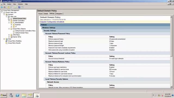The image size is (174, 98).
Task: Toggle the Show/Hide Action Pane toolbar icon
Action: [x=22, y=7]
